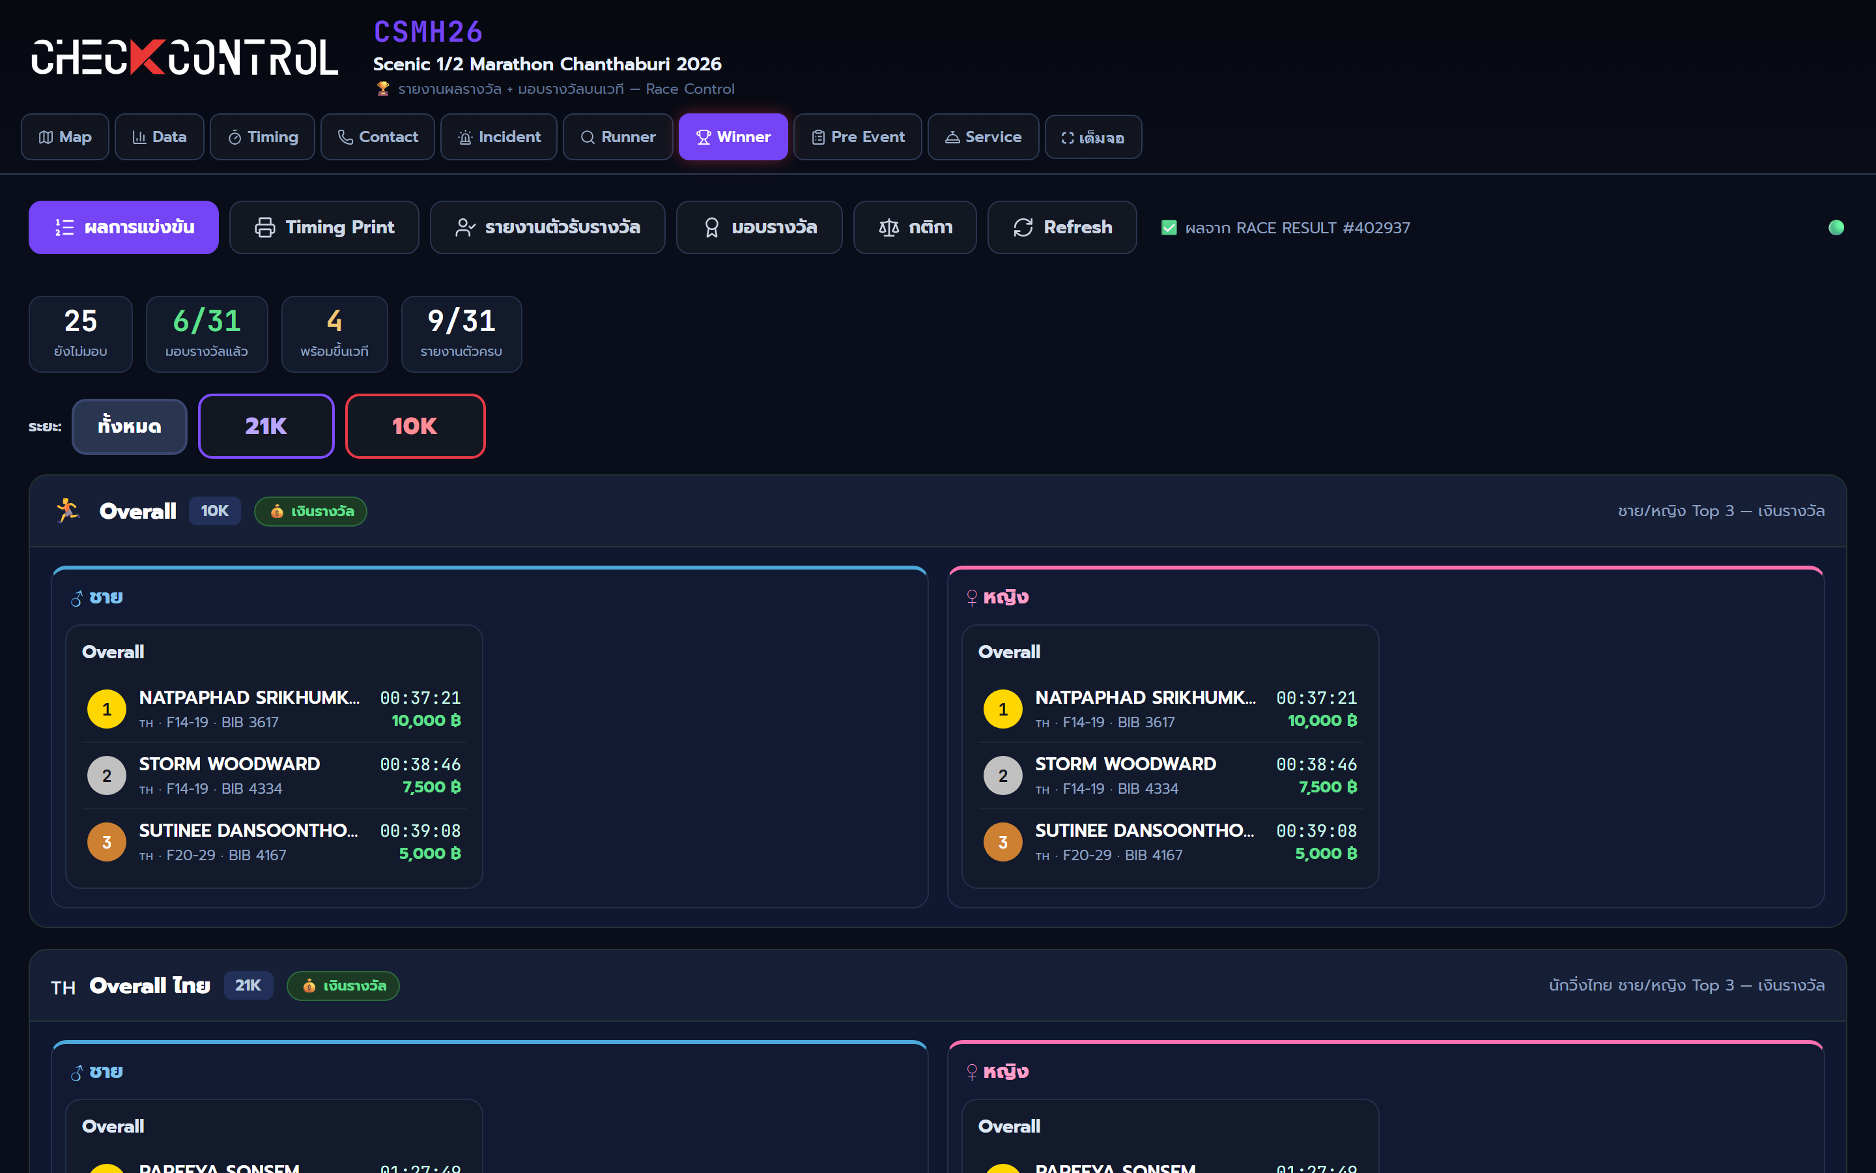The width and height of the screenshot is (1876, 1173).
Task: Click the Refresh button
Action: pos(1062,227)
